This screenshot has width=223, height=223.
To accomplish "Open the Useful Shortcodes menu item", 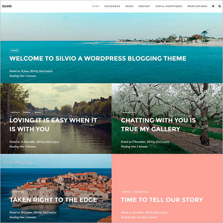I will pyautogui.click(x=169, y=6).
